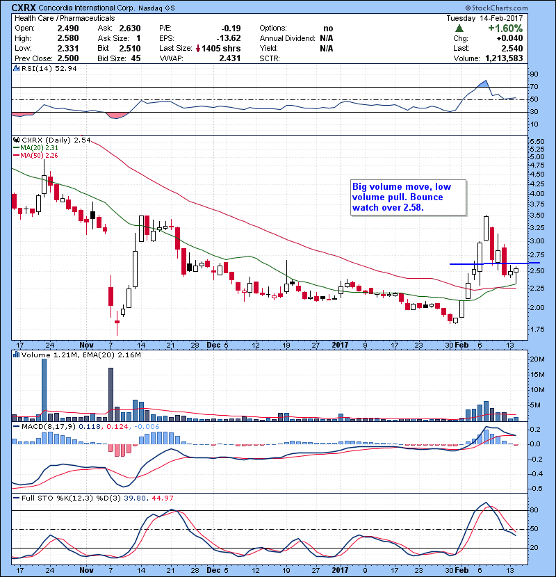This screenshot has width=556, height=577.
Task: Click the Prev Close value 2.500
Action: (68, 58)
